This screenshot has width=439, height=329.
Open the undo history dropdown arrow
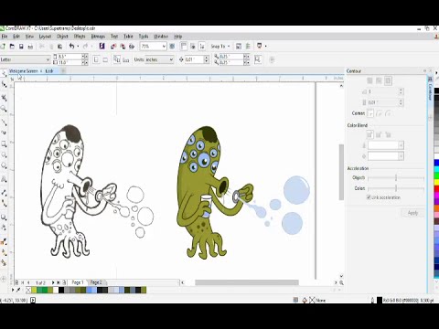click(78, 47)
